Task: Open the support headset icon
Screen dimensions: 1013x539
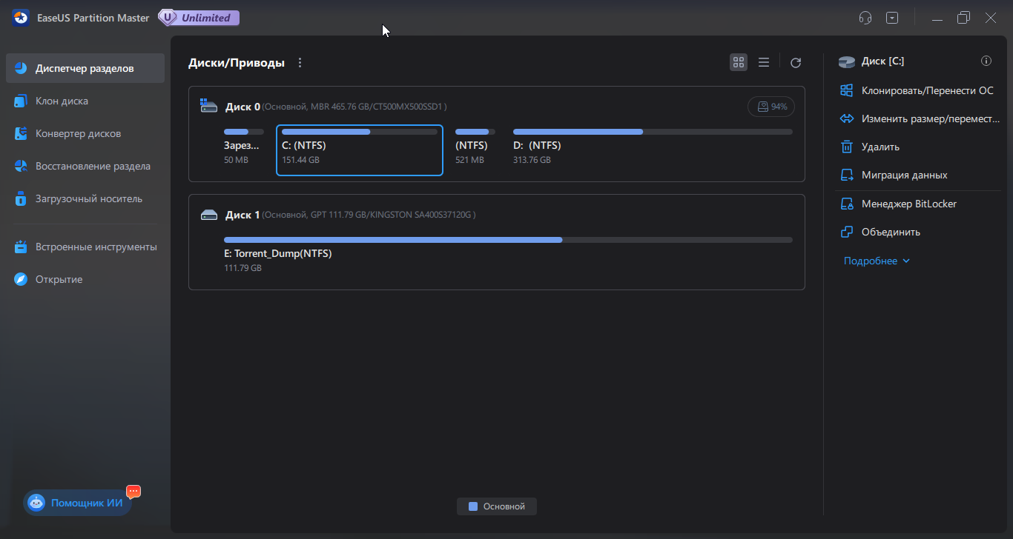Action: click(x=865, y=18)
